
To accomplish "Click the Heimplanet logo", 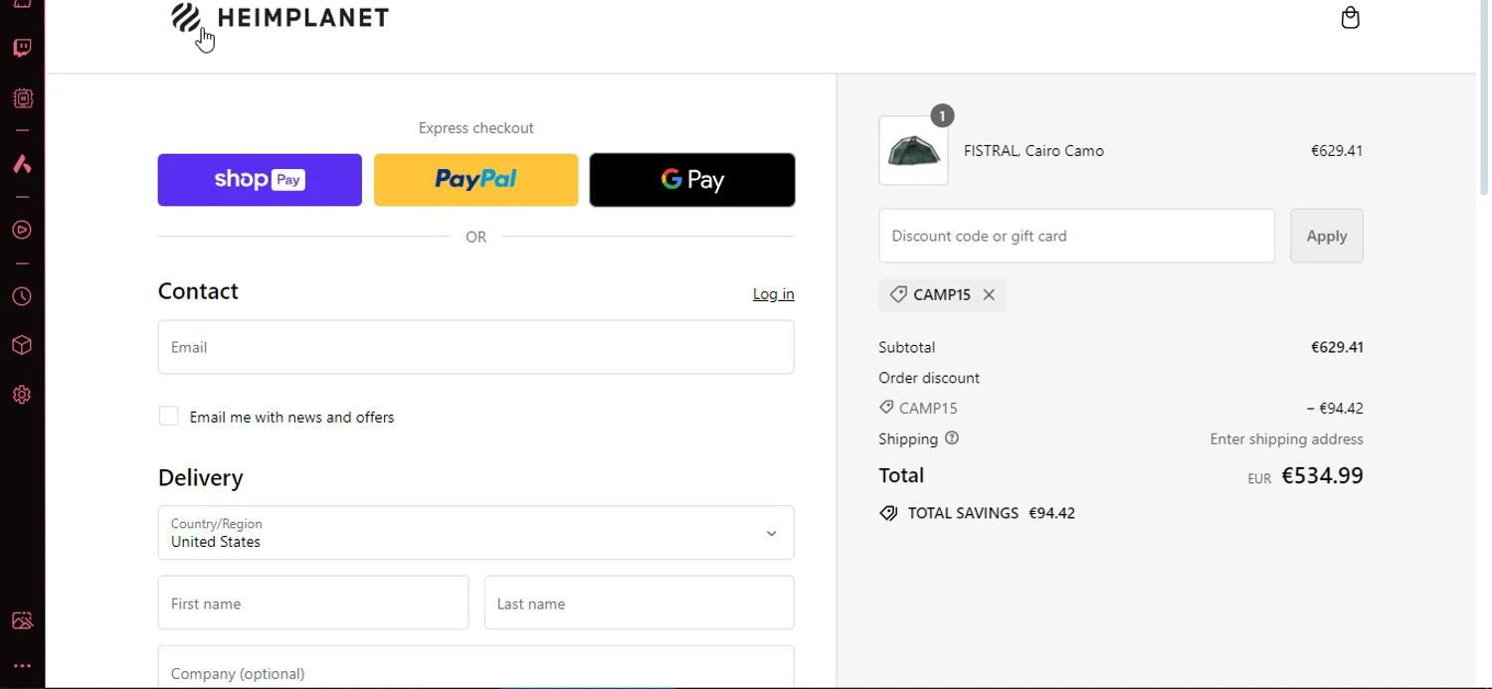I will [x=280, y=17].
